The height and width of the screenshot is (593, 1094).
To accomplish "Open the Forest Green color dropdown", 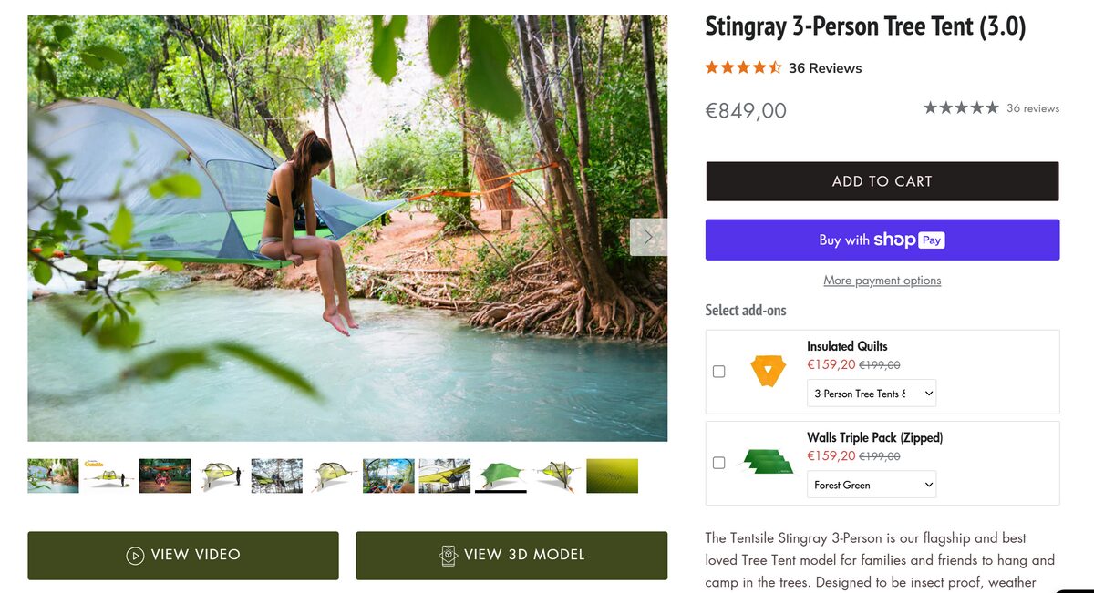I will (871, 485).
